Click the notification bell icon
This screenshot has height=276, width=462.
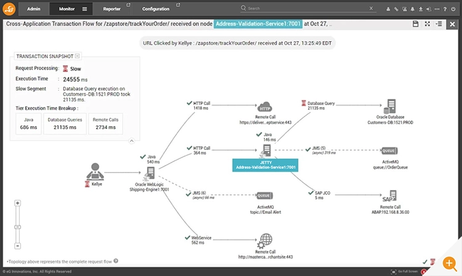[413, 9]
